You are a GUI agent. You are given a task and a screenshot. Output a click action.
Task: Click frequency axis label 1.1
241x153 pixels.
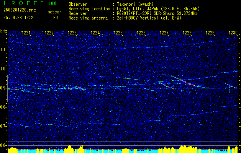pyautogui.click(x=3, y=50)
